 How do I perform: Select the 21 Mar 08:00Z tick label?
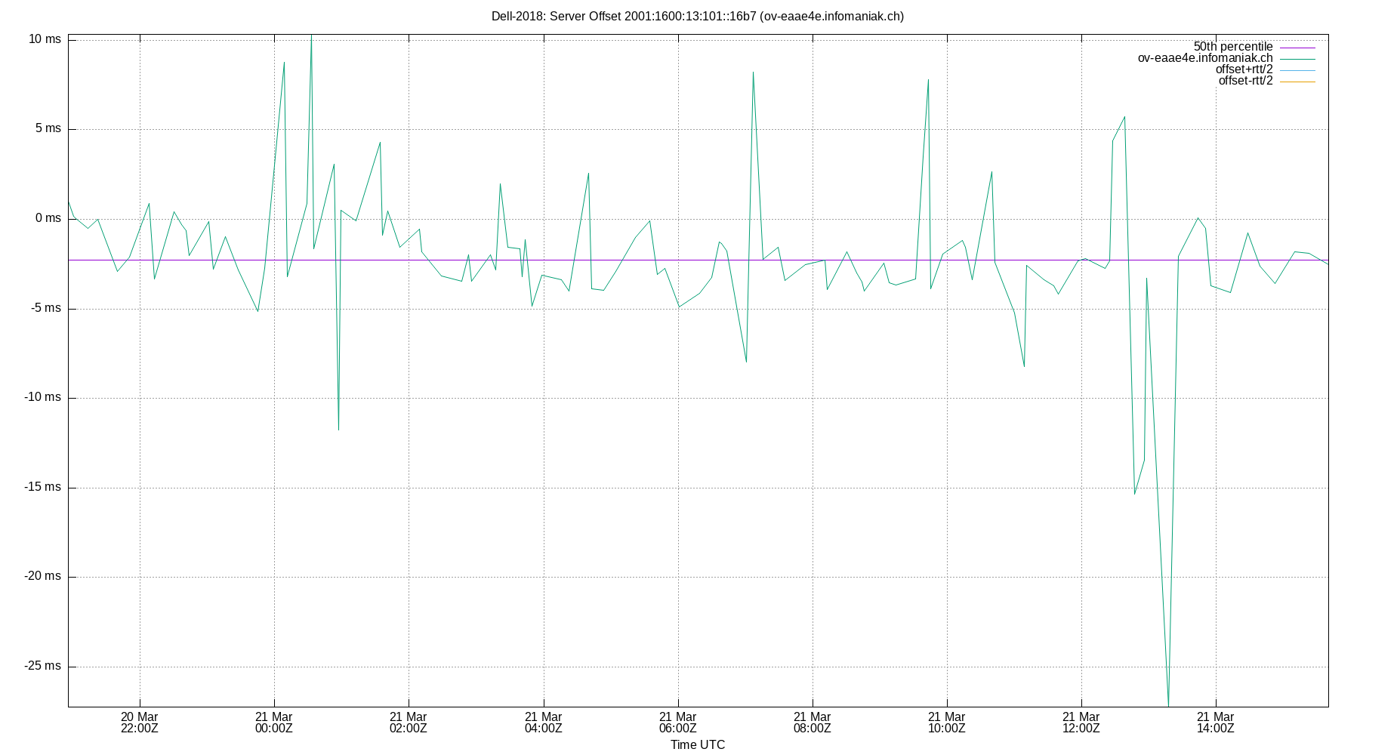tap(812, 723)
